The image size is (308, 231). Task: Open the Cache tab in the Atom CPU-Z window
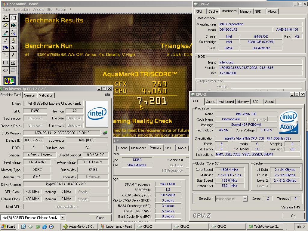[210, 102]
